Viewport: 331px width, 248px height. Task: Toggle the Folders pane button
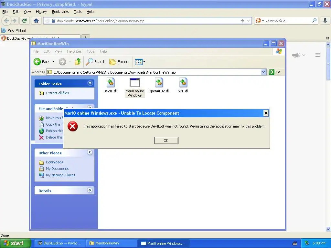click(x=119, y=62)
